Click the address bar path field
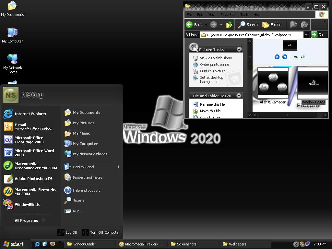 point(252,35)
